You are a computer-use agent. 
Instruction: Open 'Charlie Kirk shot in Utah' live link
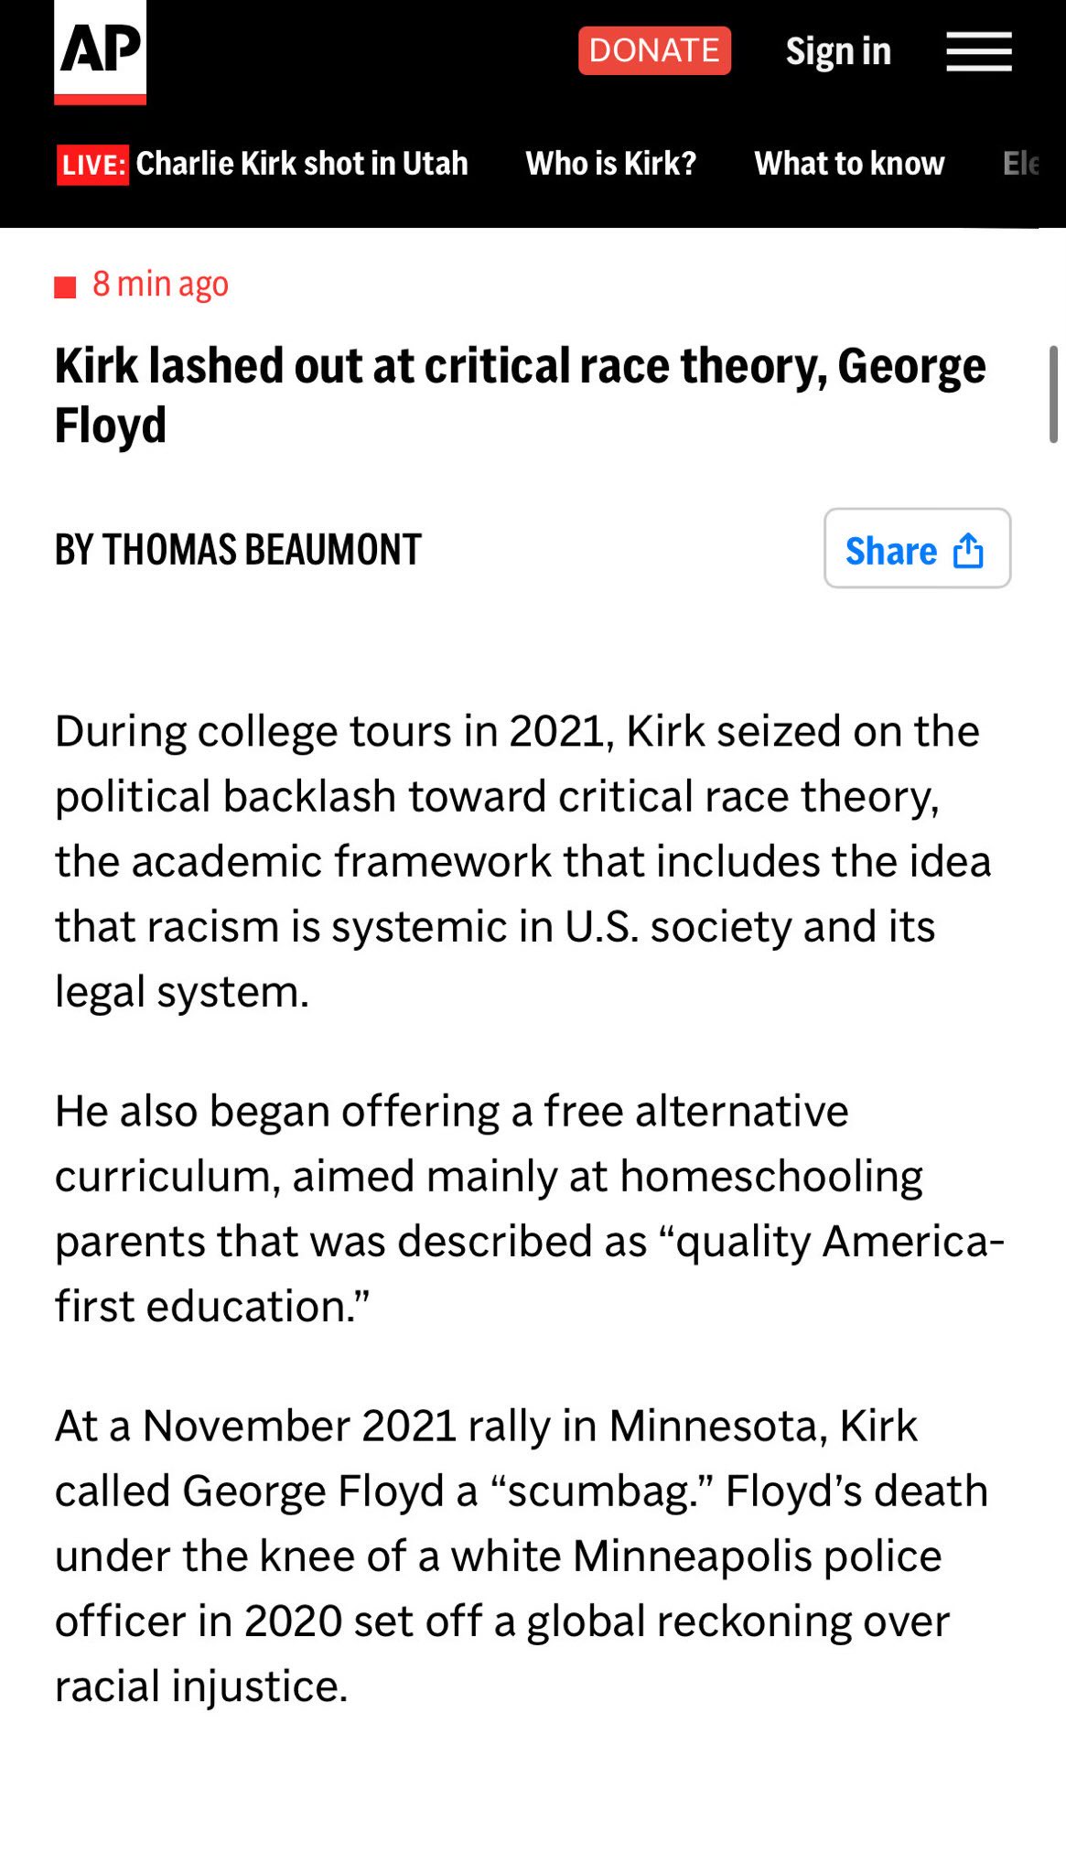(x=302, y=164)
